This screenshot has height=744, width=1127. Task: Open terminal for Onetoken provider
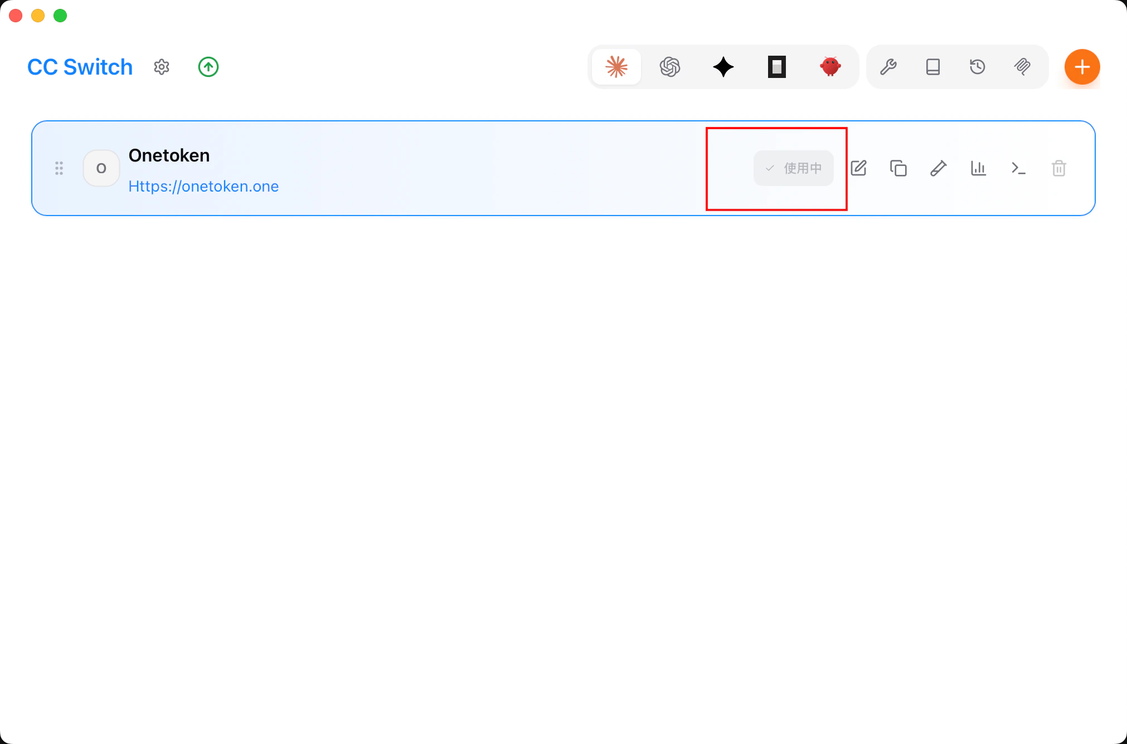[x=1019, y=168]
